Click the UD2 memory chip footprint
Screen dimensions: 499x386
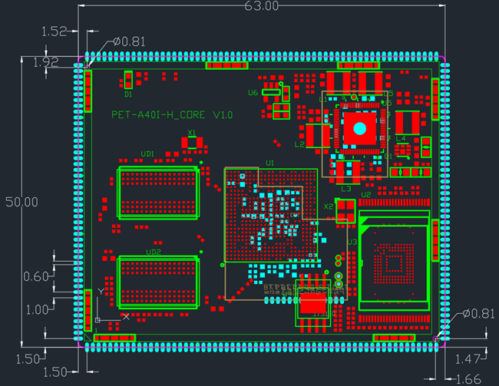coord(158,282)
